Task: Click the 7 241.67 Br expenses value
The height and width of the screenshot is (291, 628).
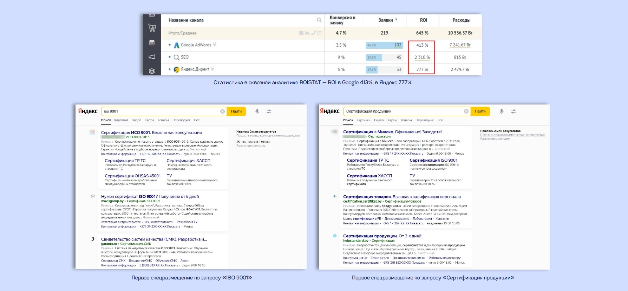Action: [x=460, y=45]
